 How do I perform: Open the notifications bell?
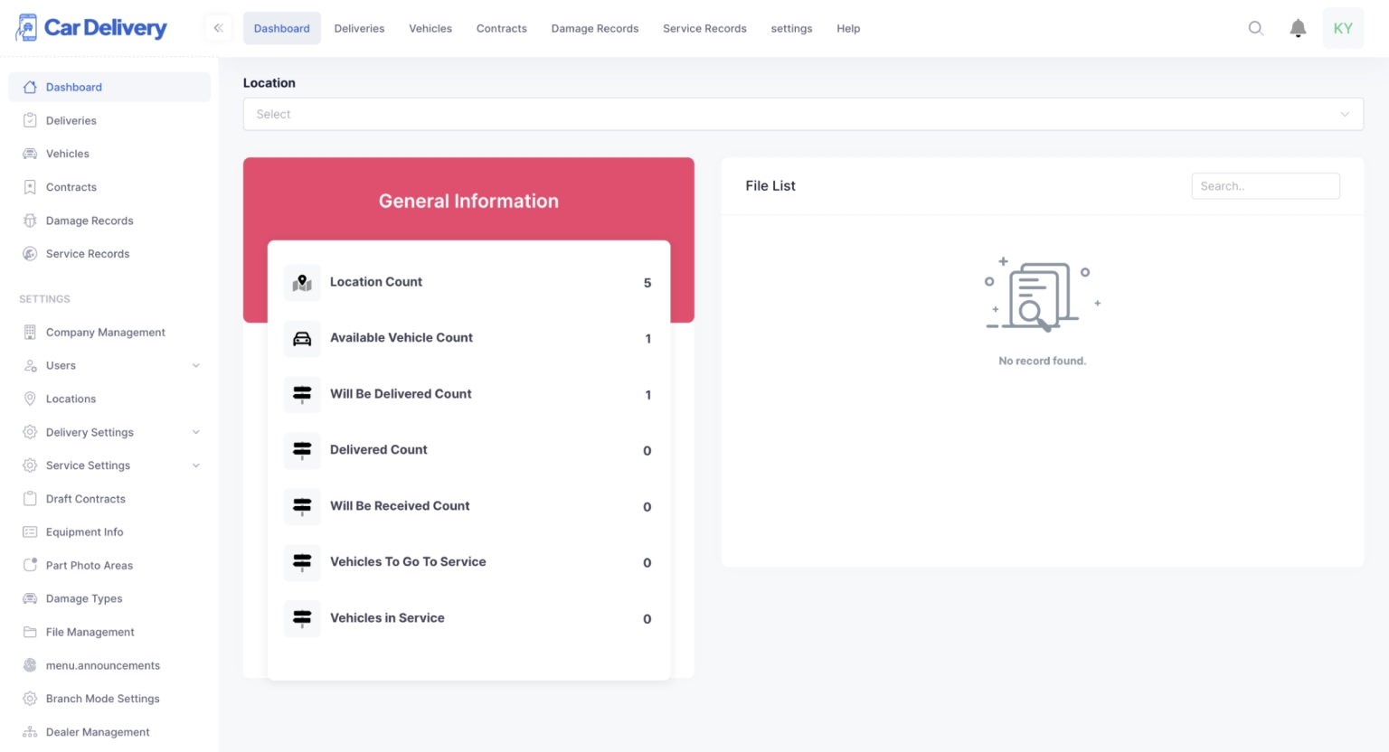coord(1298,28)
